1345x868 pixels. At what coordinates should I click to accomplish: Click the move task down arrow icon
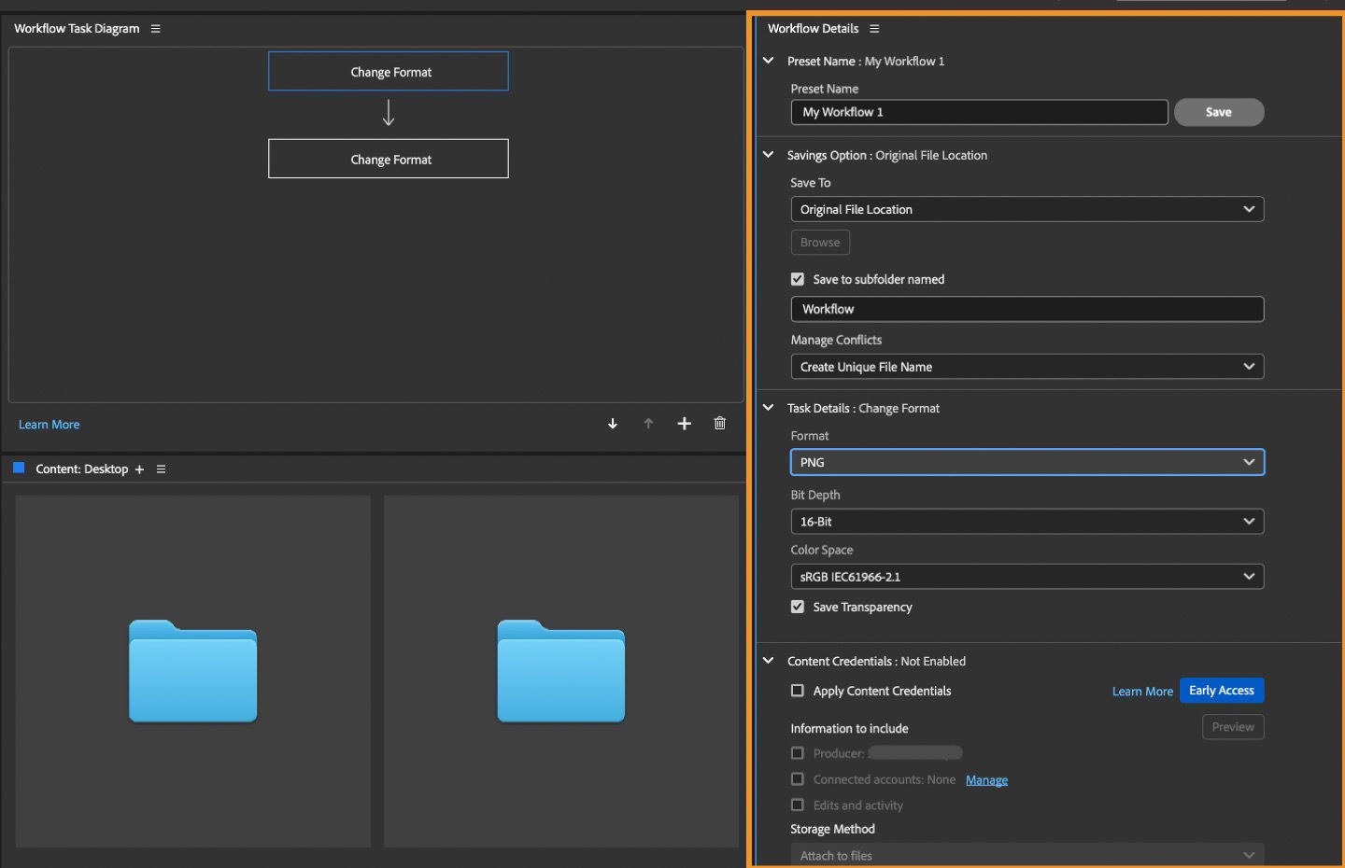pyautogui.click(x=613, y=423)
